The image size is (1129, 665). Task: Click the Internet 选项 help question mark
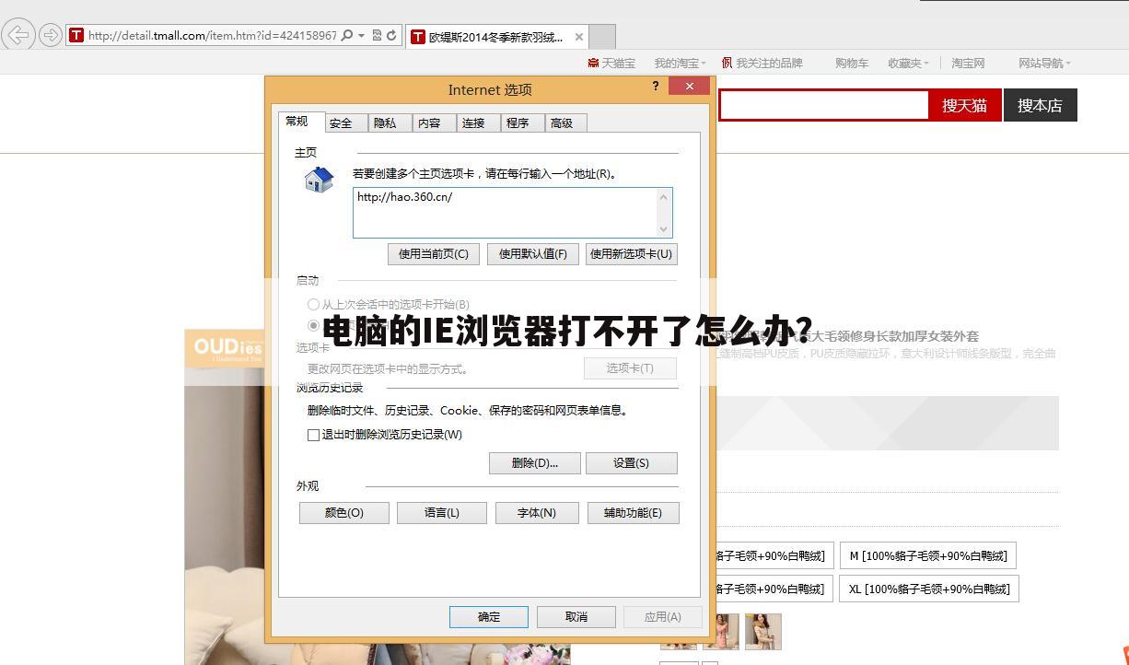coord(656,86)
